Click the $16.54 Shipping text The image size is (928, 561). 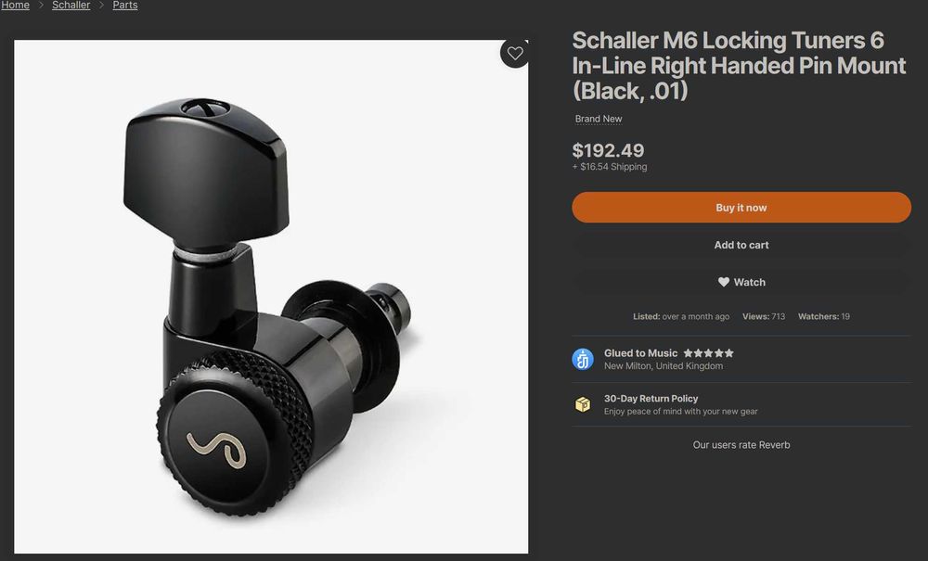point(610,167)
